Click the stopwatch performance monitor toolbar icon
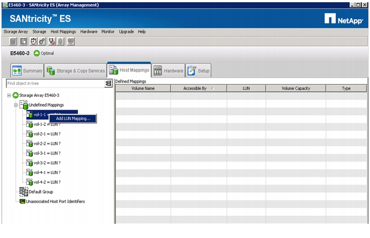 (33, 41)
